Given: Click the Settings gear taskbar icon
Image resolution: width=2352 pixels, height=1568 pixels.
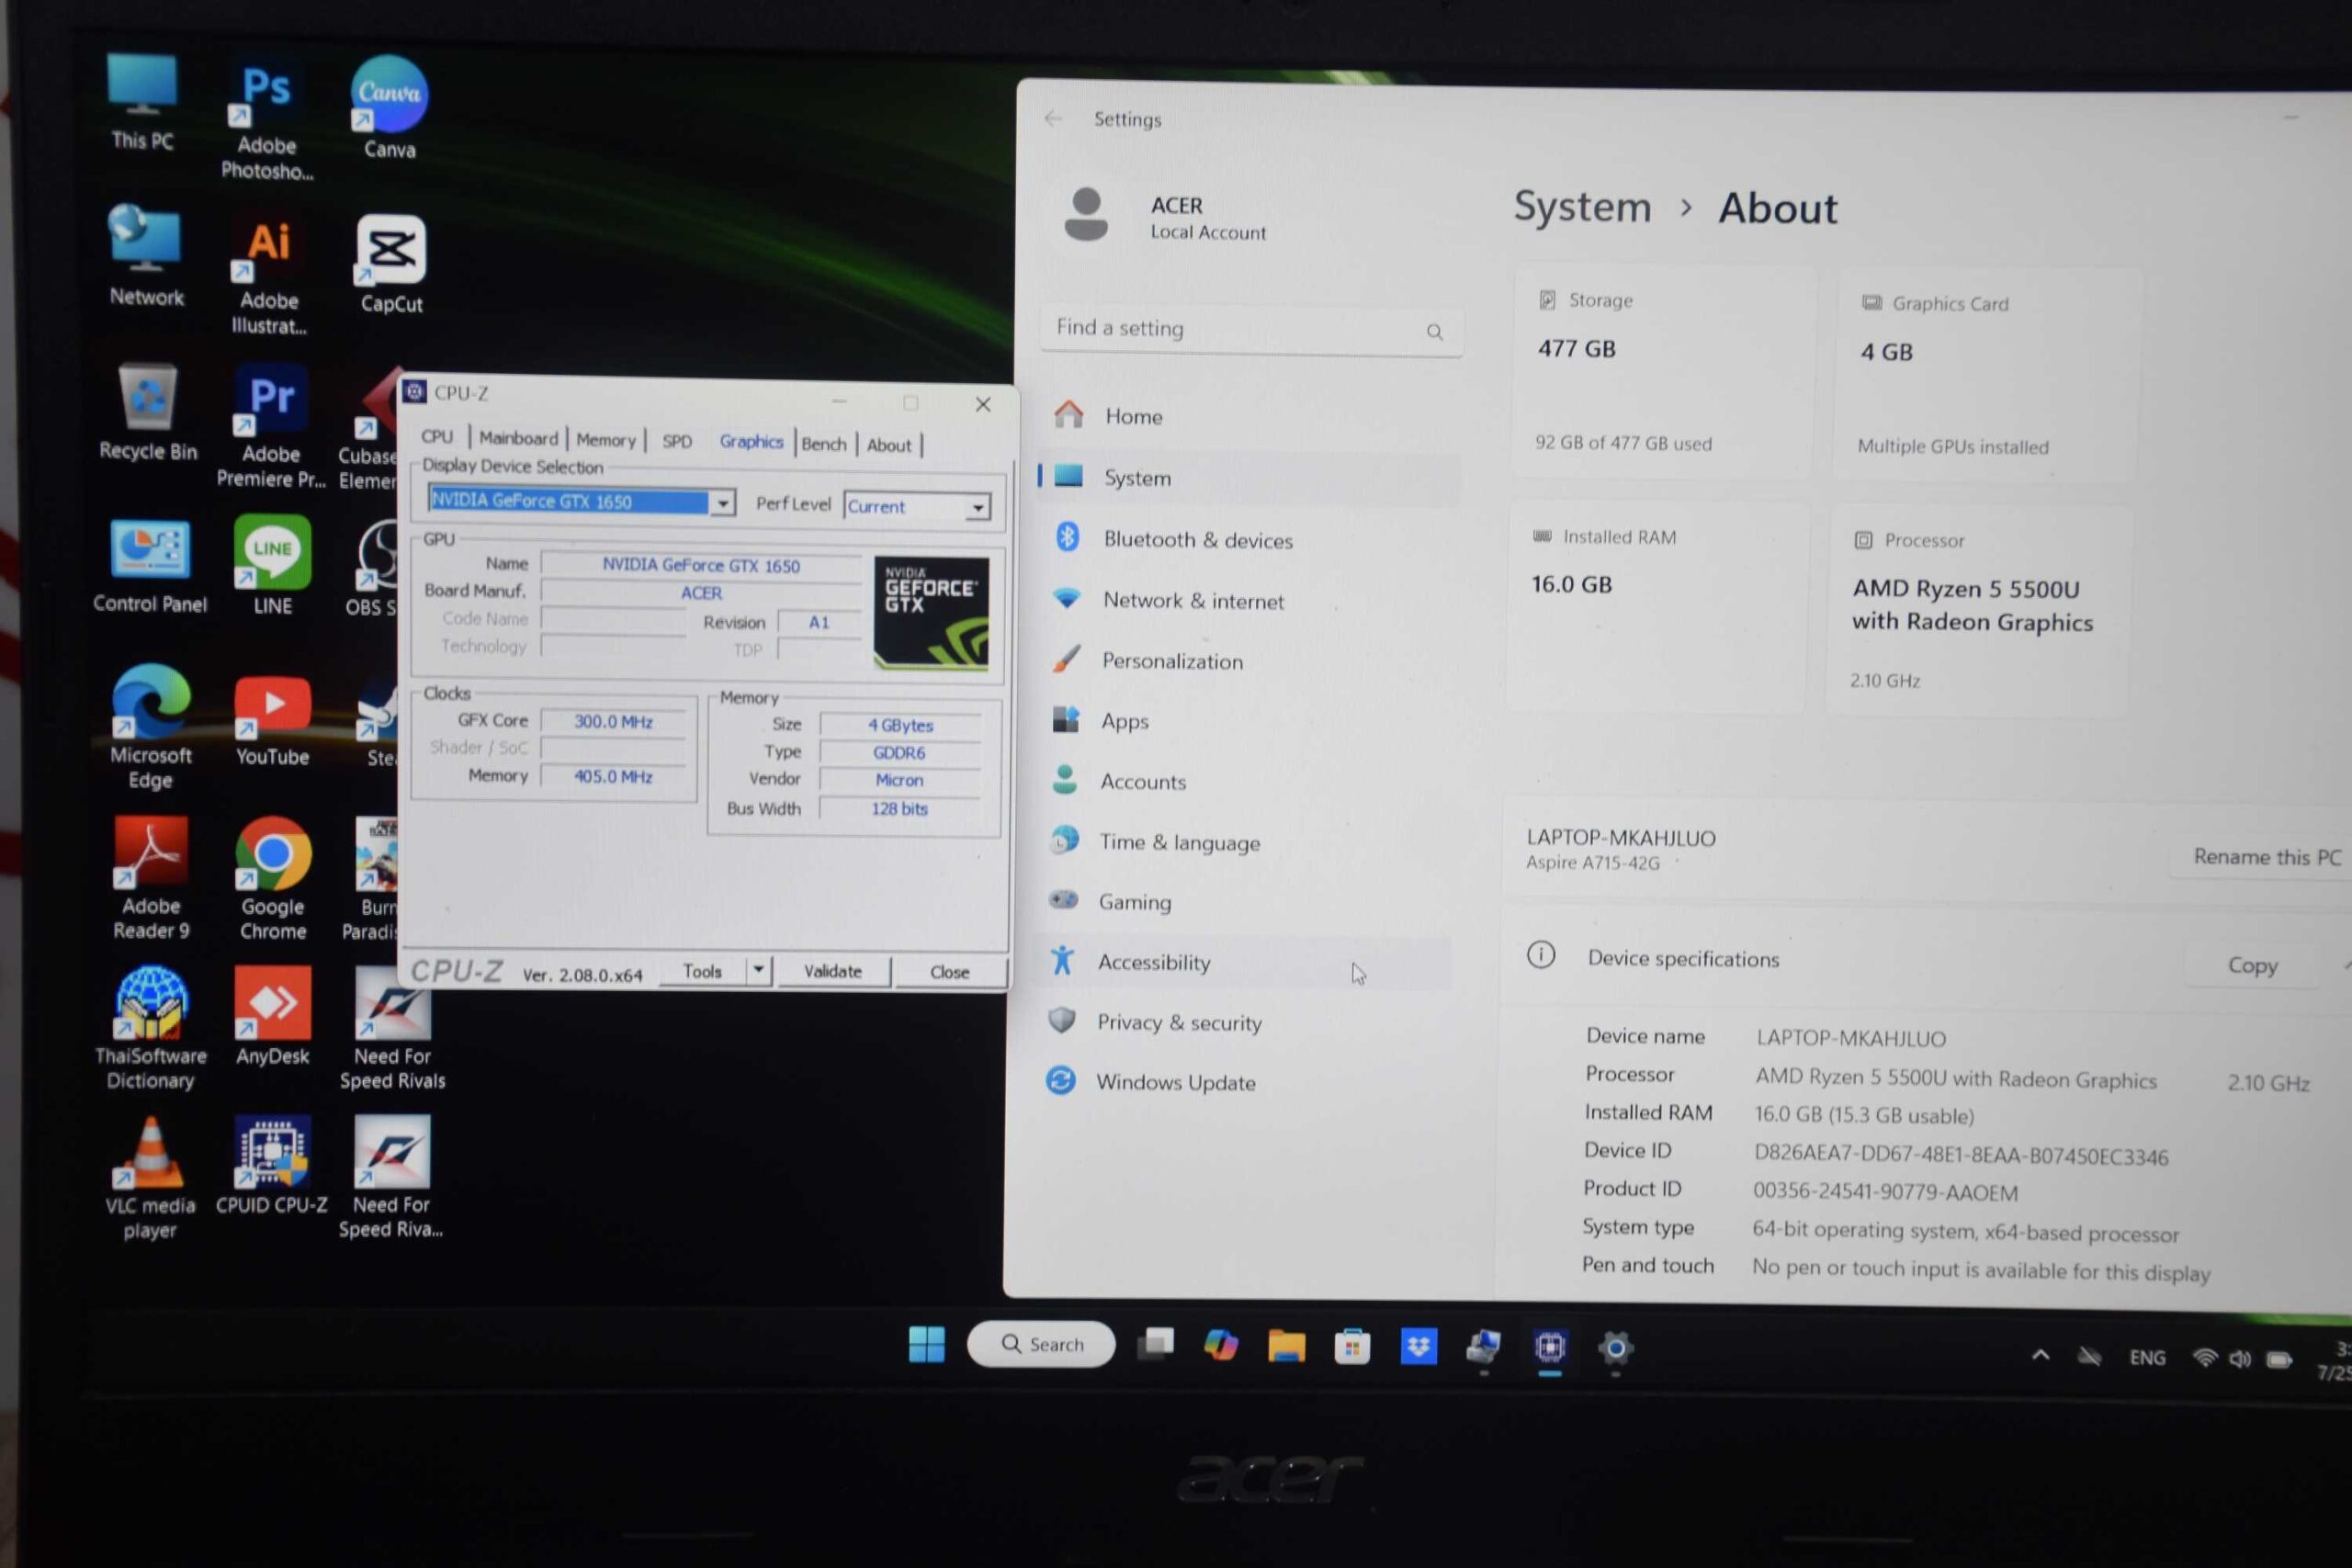Looking at the screenshot, I should pyautogui.click(x=1615, y=1349).
